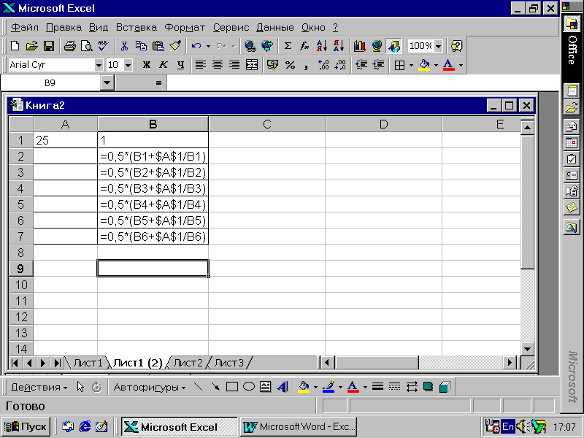Run the spelling check icon
This screenshot has height=438, width=584.
point(103,46)
